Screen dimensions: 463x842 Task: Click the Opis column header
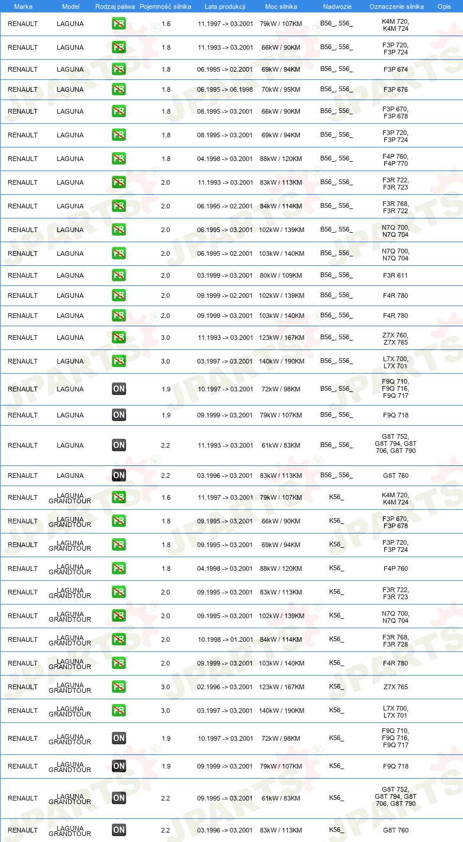(x=444, y=7)
